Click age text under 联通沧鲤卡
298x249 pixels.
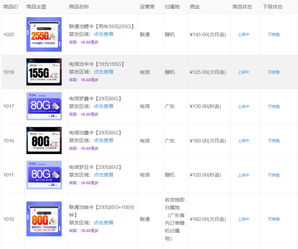83,42
